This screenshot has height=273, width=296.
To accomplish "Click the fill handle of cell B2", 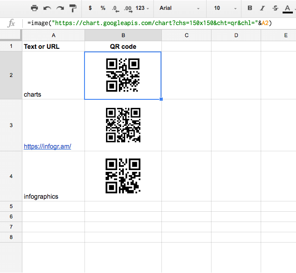I will pyautogui.click(x=161, y=99).
